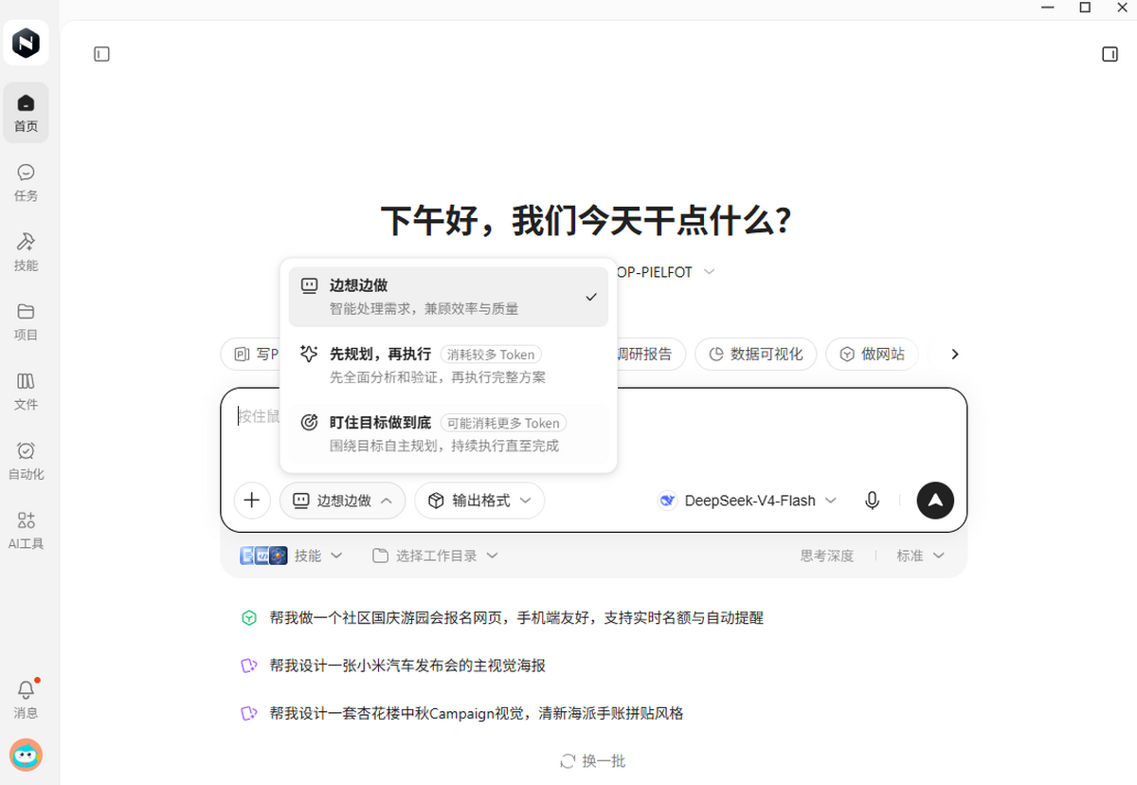
Task: Click the partially hidden 写P chip
Action: point(252,354)
